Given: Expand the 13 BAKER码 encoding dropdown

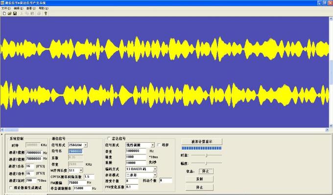Looking at the screenshot, I should point(155,169).
